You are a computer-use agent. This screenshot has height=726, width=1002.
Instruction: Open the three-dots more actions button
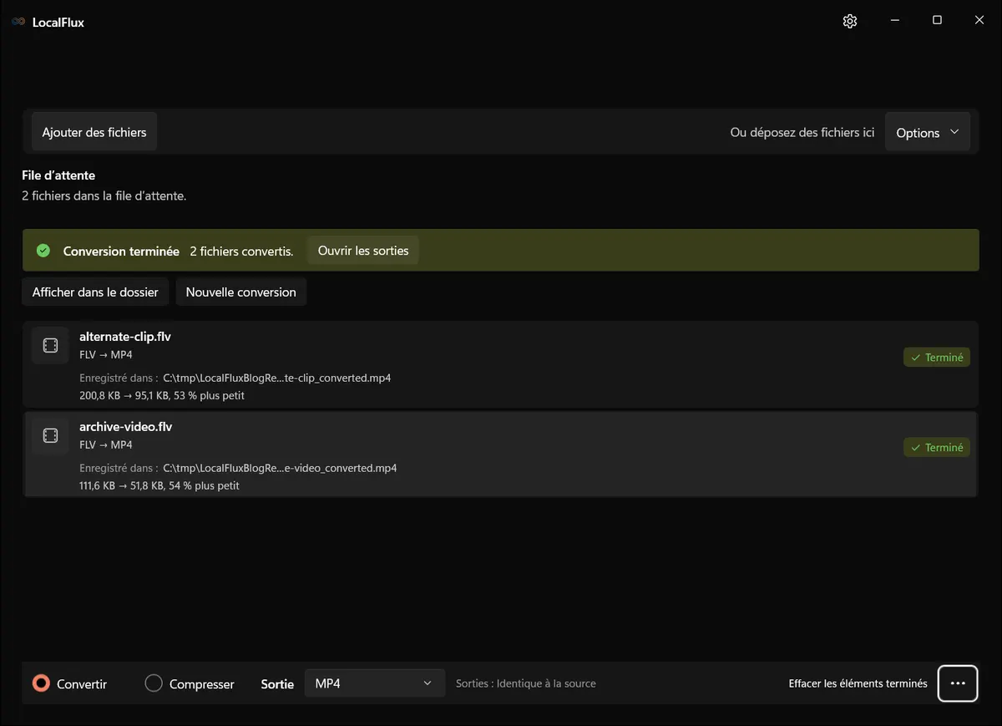coord(958,683)
